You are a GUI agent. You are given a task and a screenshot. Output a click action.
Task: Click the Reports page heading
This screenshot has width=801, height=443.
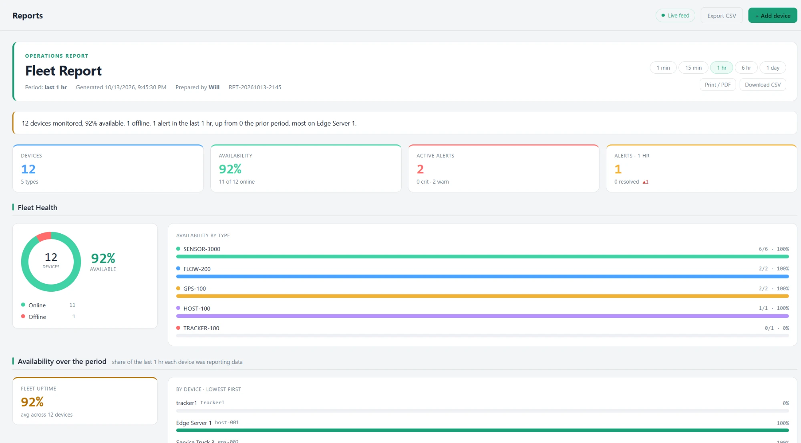(28, 16)
